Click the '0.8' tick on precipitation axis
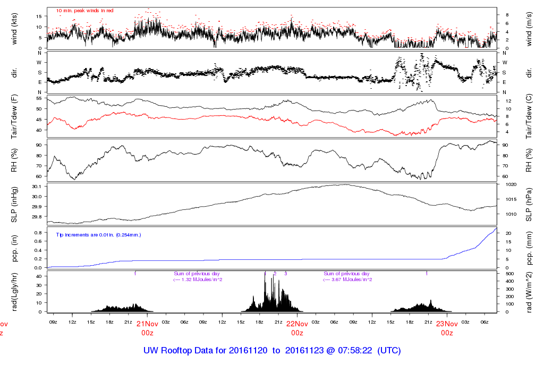Image resolution: width=544 pixels, height=372 pixels. [x=38, y=233]
